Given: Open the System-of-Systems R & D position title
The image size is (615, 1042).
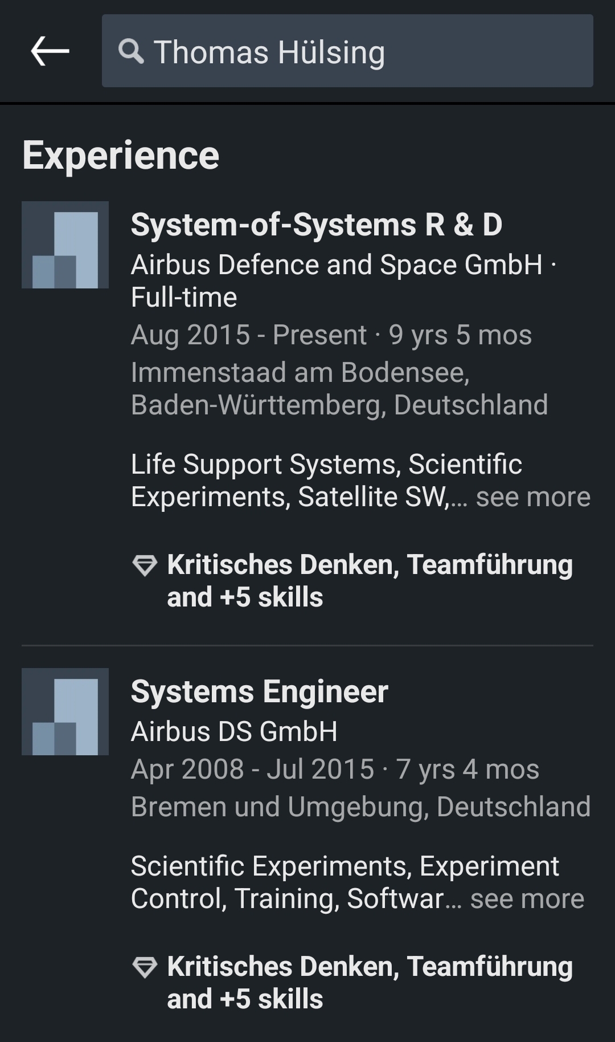Looking at the screenshot, I should coord(317,225).
